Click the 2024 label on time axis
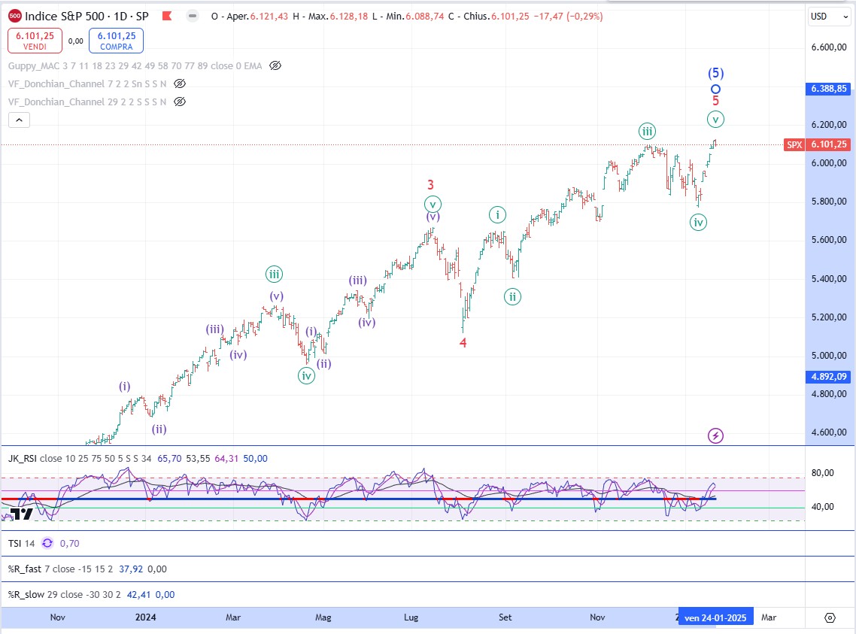The width and height of the screenshot is (856, 634). point(145,617)
